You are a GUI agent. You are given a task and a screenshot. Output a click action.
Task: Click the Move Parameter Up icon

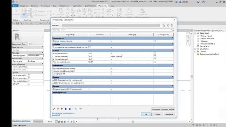coord(66,109)
